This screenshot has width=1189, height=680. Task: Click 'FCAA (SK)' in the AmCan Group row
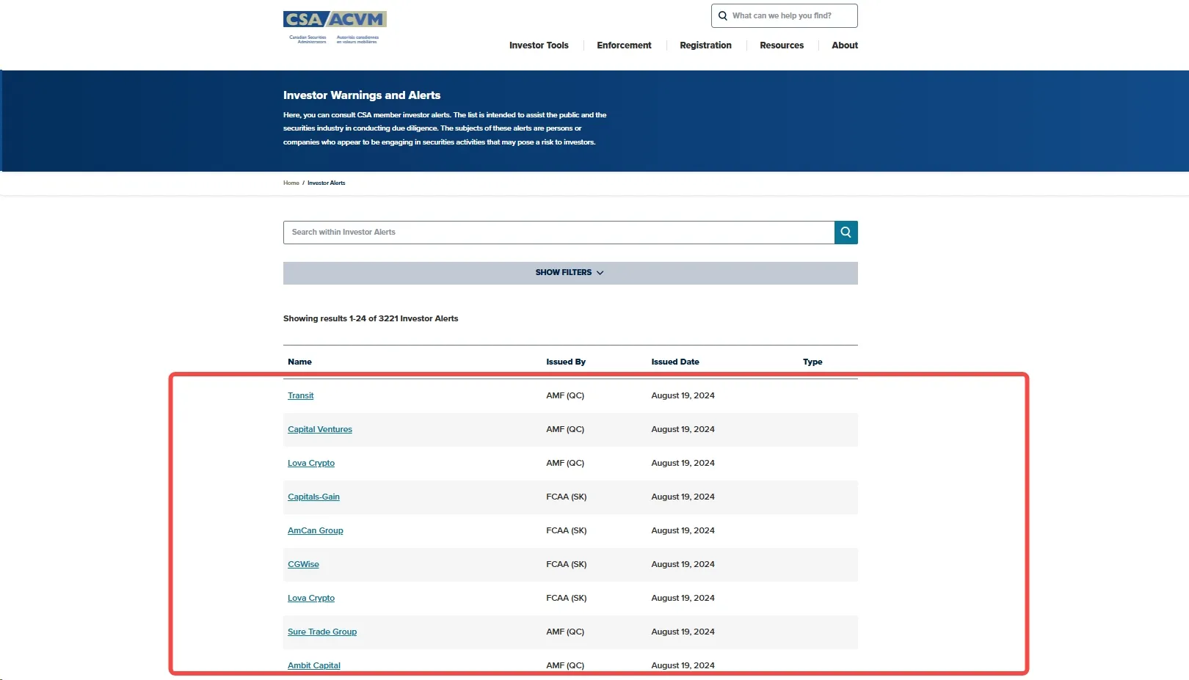[567, 530]
